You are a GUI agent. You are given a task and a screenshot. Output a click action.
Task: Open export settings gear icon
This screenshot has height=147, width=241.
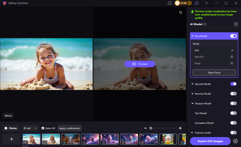(235, 141)
